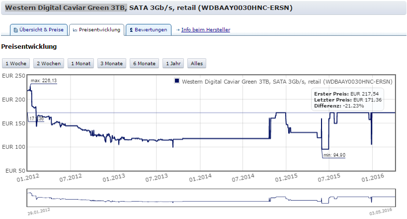Open the Übersicht & Preise tab
Screen dimensions: 407x219
coord(39,30)
